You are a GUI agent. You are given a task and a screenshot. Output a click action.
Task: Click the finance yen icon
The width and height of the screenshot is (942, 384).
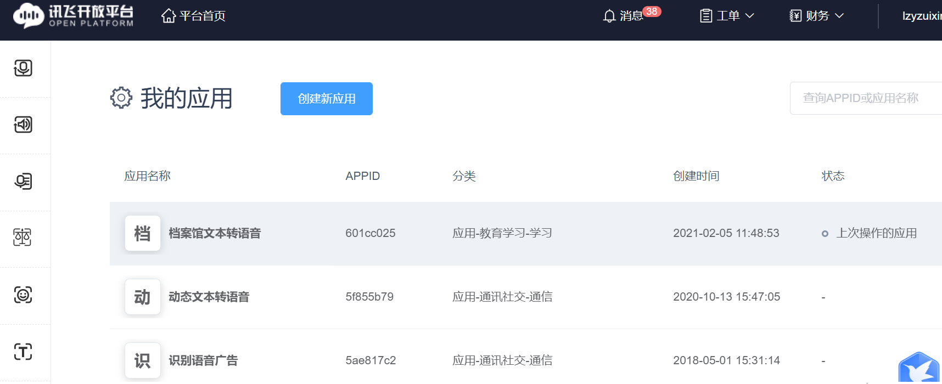pos(795,16)
